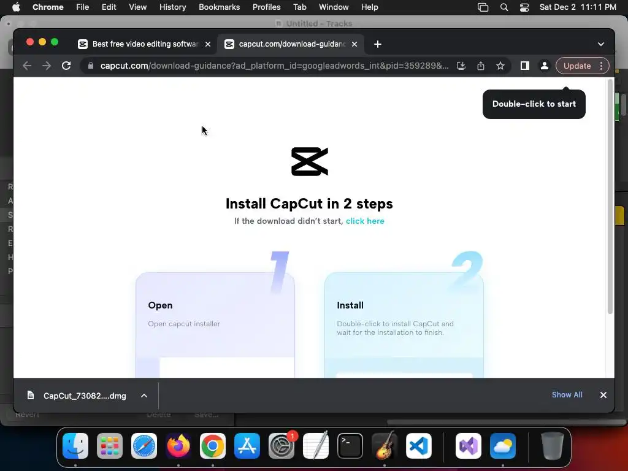Share this page using the share icon
Screen dimensions: 628x471
[481, 66]
